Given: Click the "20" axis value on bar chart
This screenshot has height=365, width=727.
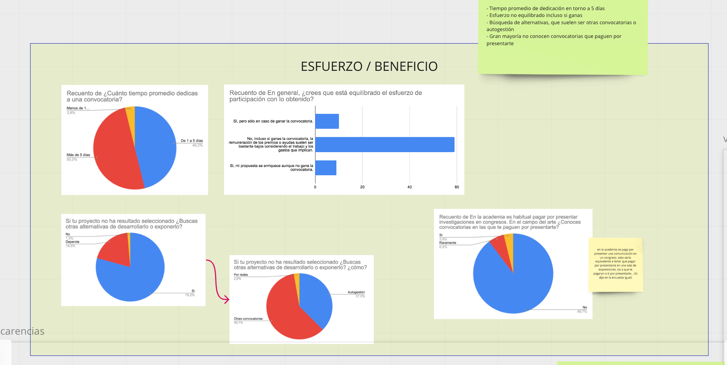Looking at the screenshot, I should pos(362,187).
